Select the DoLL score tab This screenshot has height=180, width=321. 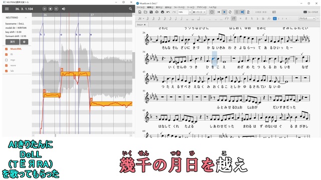click(x=140, y=24)
